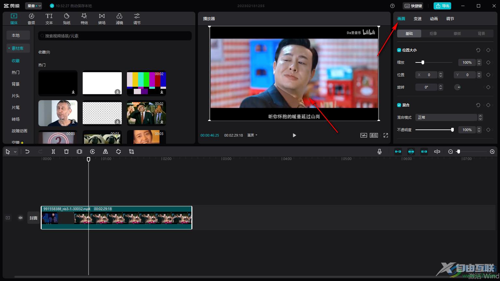Uncheck the 混合 checkbox
The width and height of the screenshot is (500, 281).
coord(399,105)
